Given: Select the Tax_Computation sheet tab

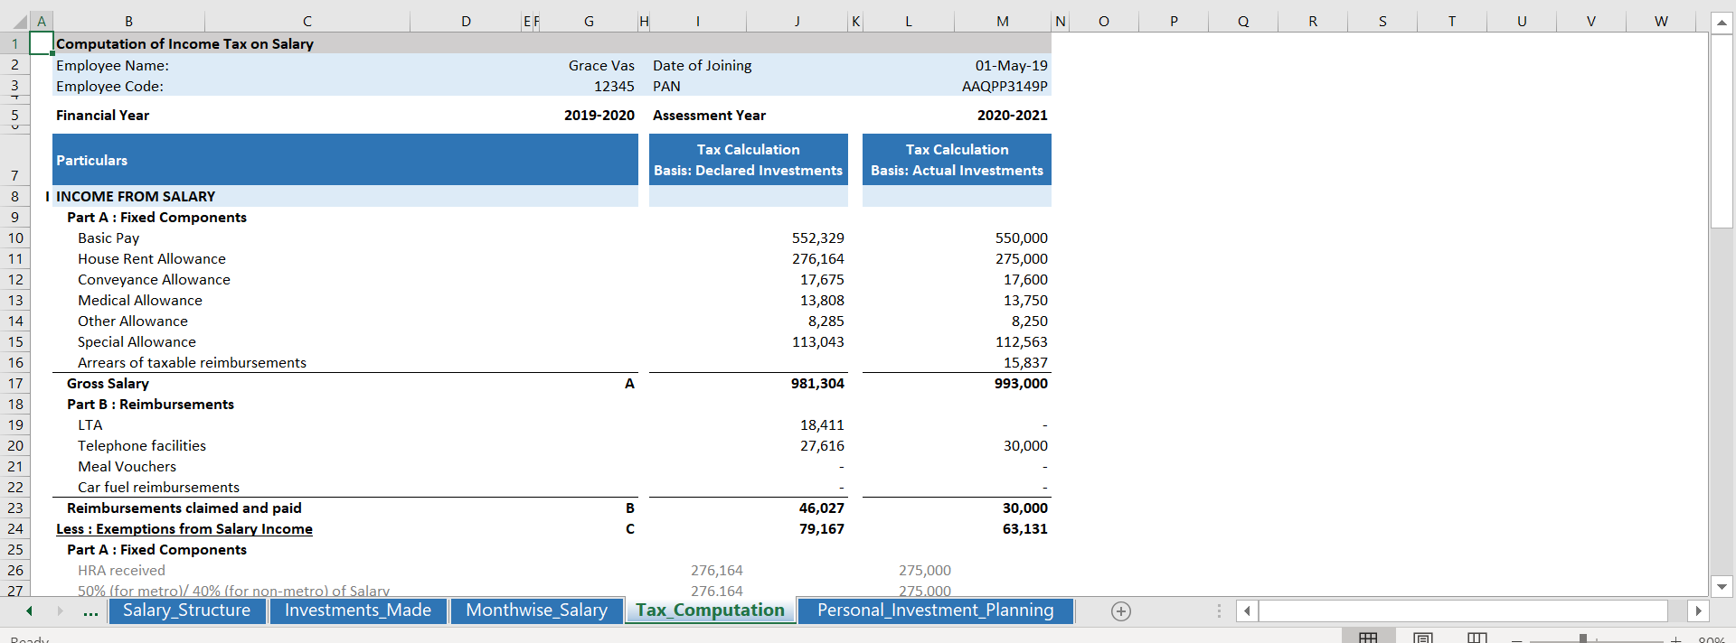Looking at the screenshot, I should (x=710, y=610).
